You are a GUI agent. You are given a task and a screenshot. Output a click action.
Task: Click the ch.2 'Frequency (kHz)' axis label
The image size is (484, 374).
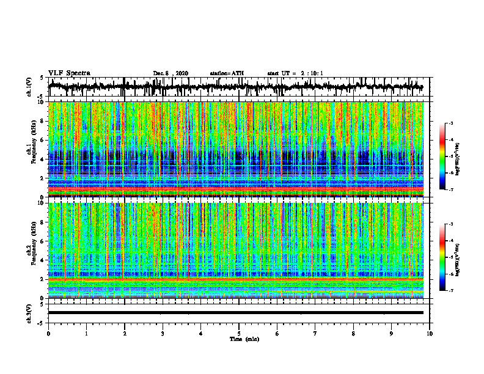pyautogui.click(x=34, y=243)
